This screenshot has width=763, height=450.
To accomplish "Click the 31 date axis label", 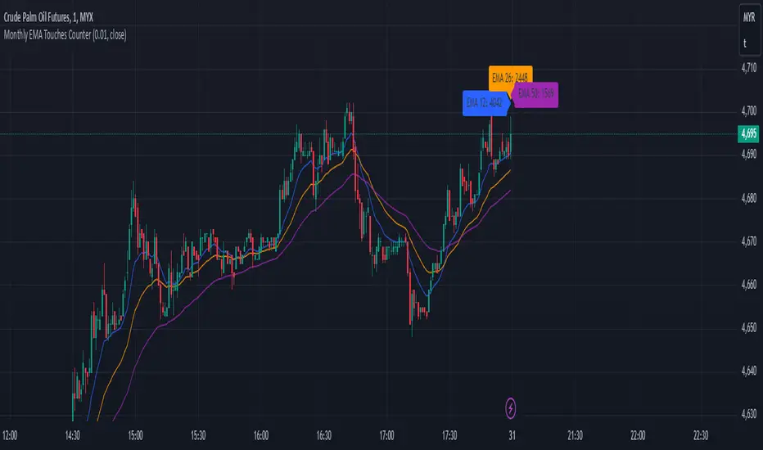I will tap(512, 435).
